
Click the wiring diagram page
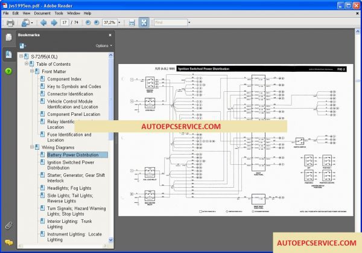[236, 140]
